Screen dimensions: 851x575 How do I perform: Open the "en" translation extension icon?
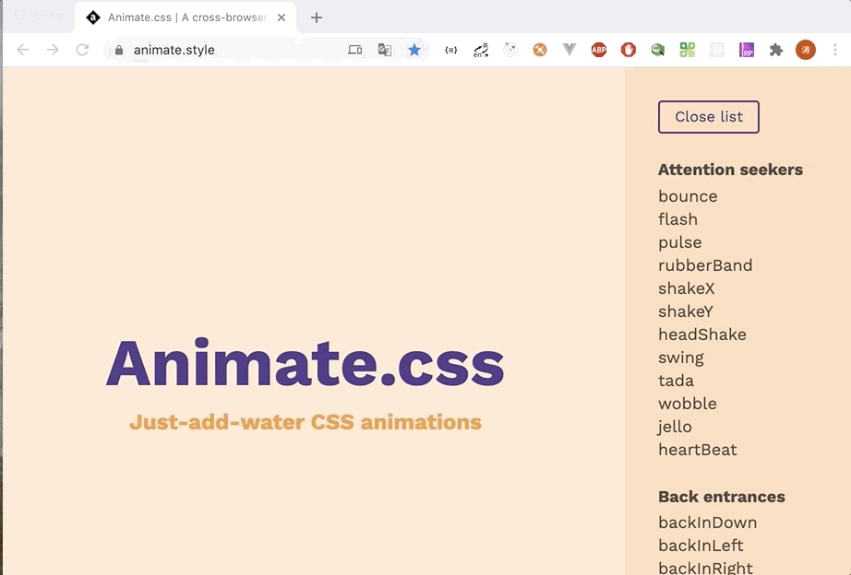pos(481,50)
